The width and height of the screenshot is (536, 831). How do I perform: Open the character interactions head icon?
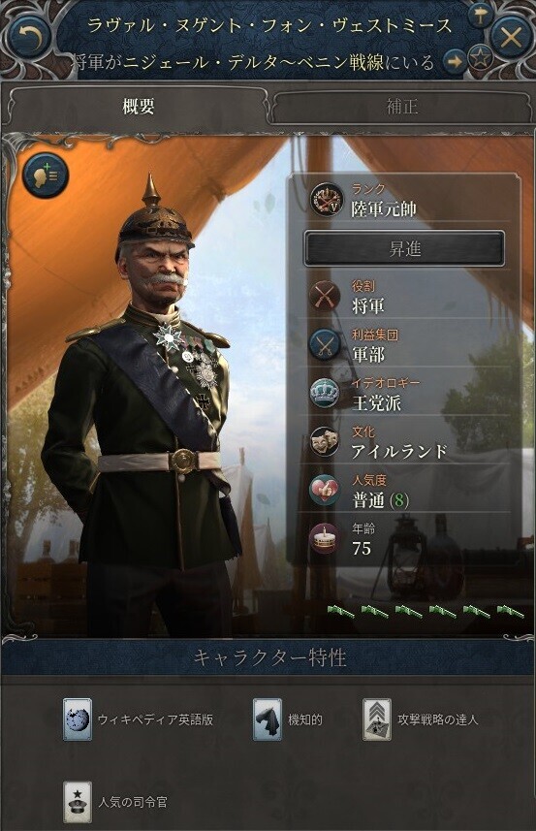pyautogui.click(x=46, y=176)
